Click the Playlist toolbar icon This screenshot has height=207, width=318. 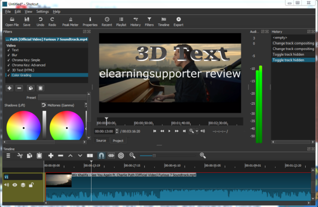click(121, 21)
